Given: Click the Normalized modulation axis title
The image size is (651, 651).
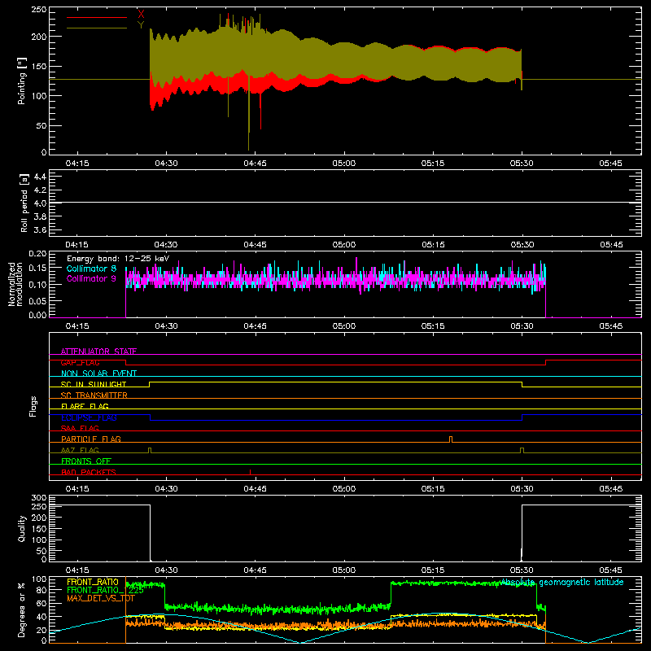Looking at the screenshot, I should point(15,284).
